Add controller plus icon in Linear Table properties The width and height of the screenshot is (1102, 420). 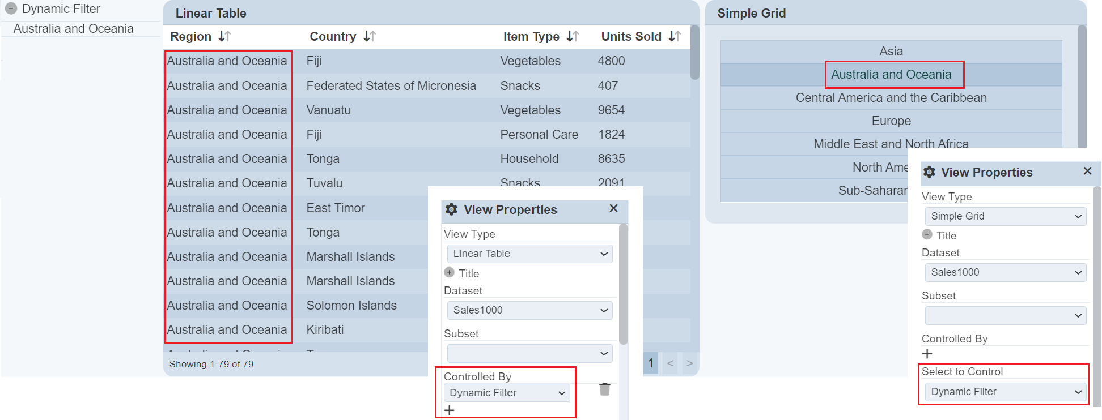click(450, 410)
